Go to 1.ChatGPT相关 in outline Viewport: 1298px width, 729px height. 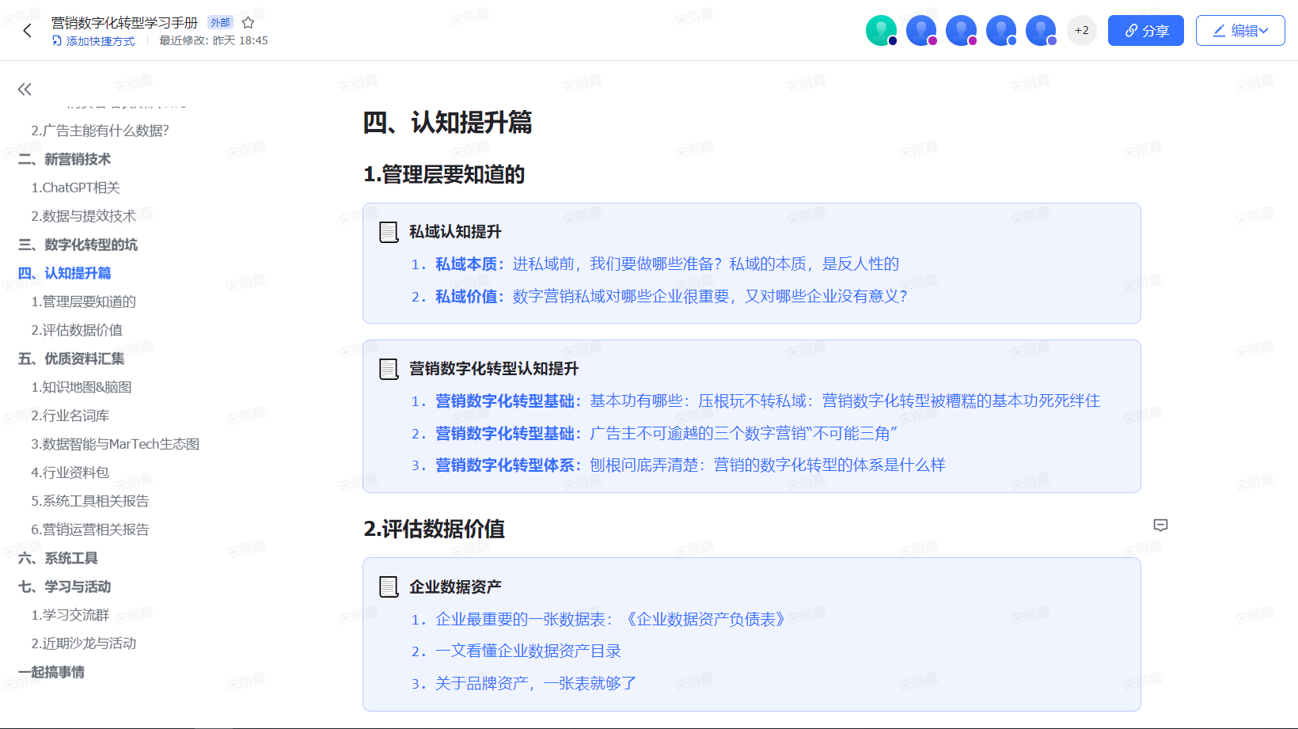[x=75, y=188]
